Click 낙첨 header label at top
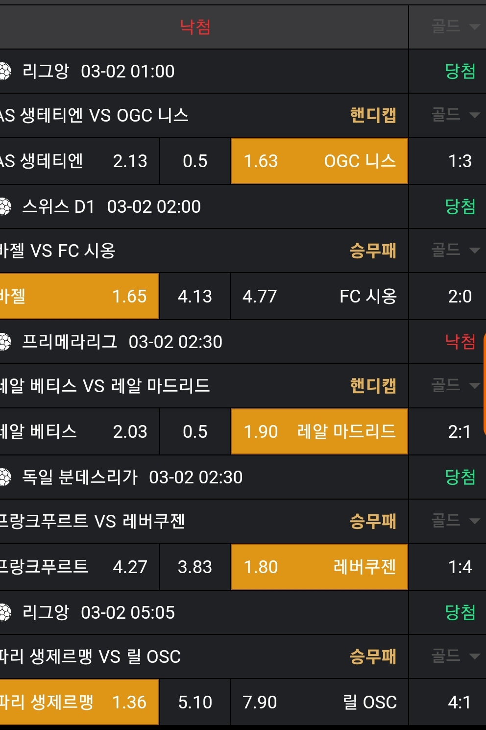The width and height of the screenshot is (486, 730). pos(195,26)
